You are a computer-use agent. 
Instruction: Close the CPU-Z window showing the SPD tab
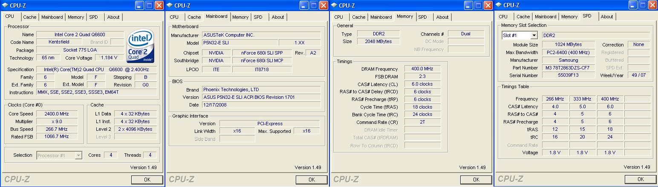click(652, 5)
